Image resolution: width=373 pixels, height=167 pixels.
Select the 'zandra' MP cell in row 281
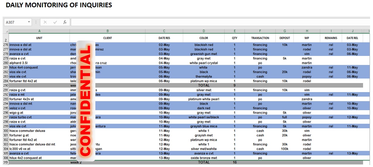point(307,67)
